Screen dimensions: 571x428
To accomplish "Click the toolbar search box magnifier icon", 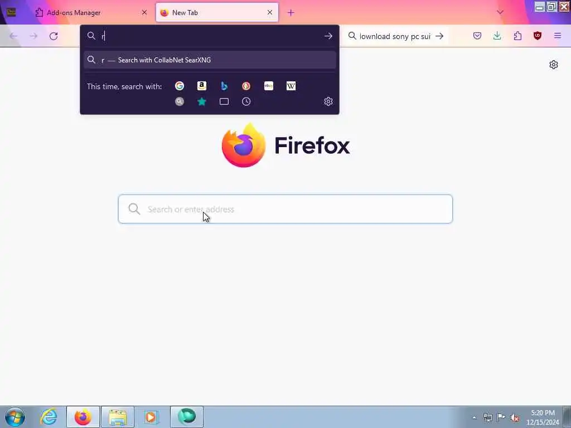I will click(x=352, y=36).
